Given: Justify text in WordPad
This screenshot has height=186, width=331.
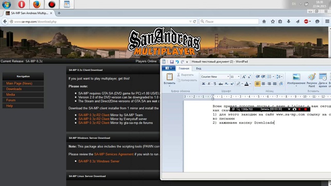Looking at the screenshot, I should point(275,84).
